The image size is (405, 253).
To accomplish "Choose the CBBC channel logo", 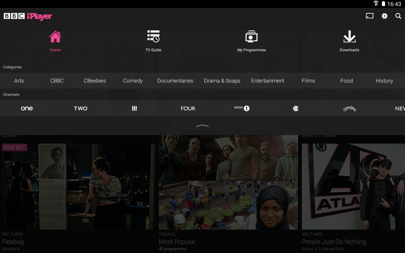I will [296, 108].
